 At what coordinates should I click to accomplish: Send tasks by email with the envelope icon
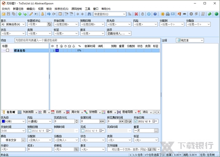tap(173, 14)
